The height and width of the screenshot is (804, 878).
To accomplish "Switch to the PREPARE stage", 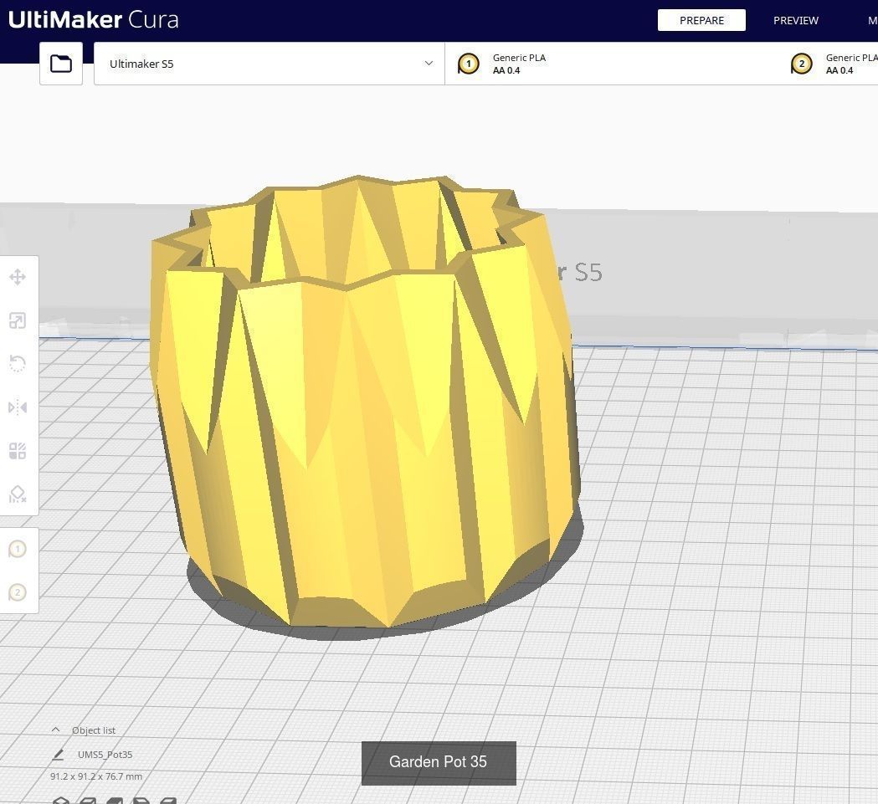I will pyautogui.click(x=701, y=20).
